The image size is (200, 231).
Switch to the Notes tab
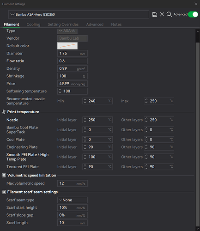(x=116, y=24)
